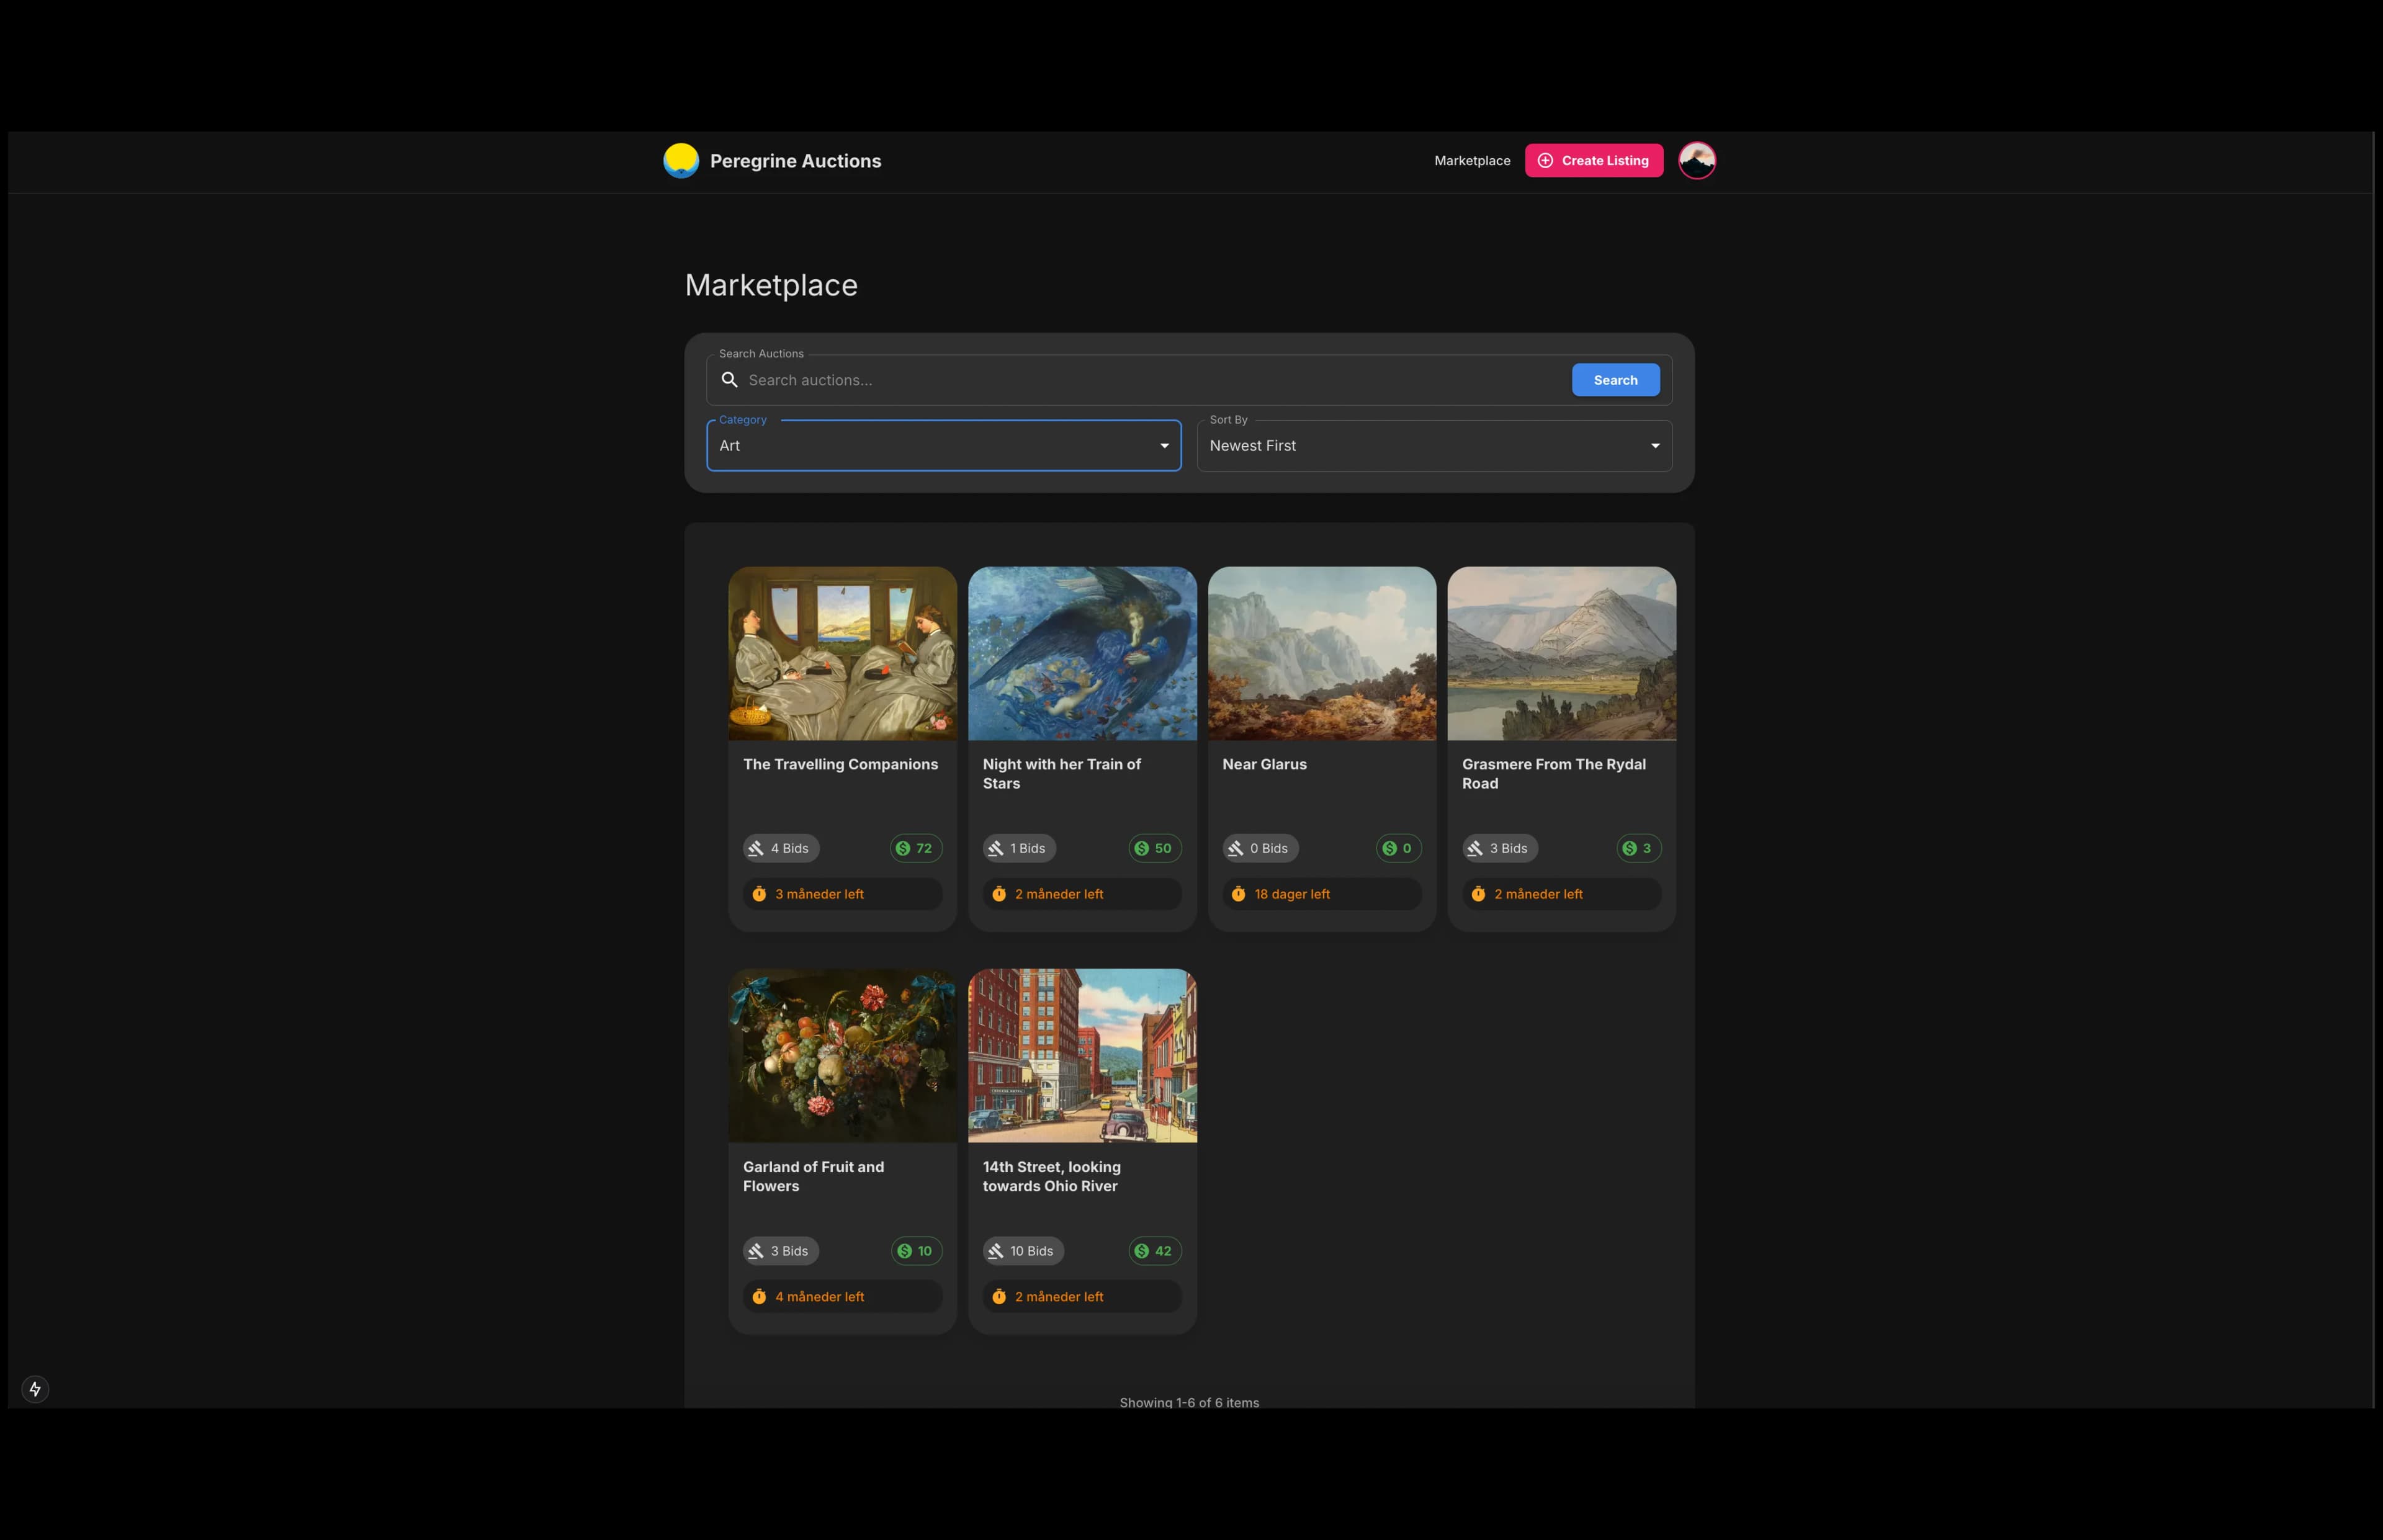Select the Marketplace navigation item
The image size is (2383, 1540).
[1471, 160]
